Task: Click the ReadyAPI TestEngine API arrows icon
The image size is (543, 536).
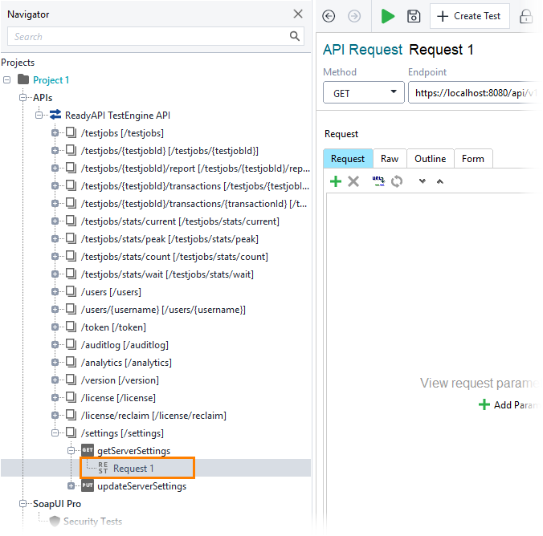Action: click(x=55, y=115)
